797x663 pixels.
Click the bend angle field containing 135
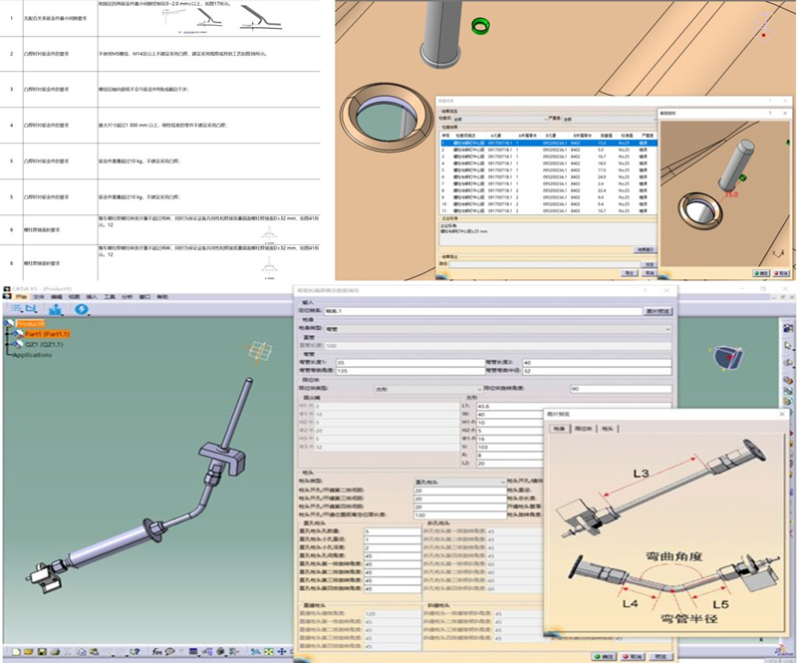click(x=410, y=371)
